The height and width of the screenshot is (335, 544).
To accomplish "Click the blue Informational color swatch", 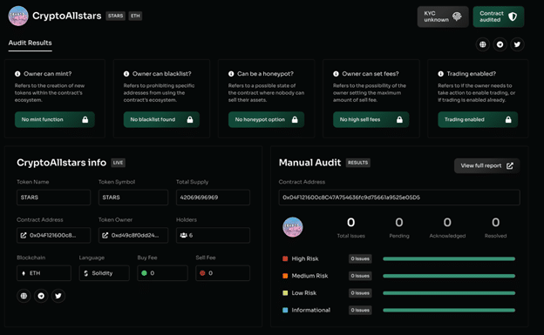I will click(x=285, y=310).
